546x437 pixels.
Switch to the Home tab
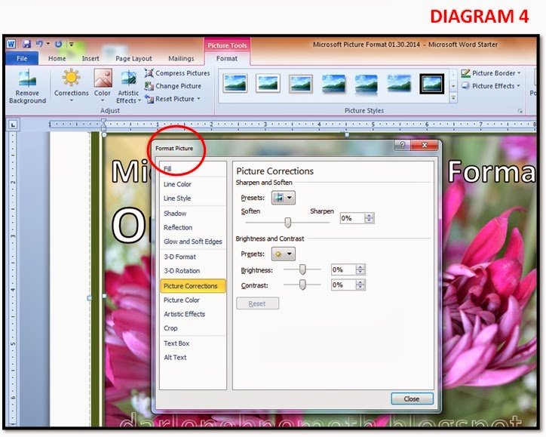pyautogui.click(x=57, y=59)
